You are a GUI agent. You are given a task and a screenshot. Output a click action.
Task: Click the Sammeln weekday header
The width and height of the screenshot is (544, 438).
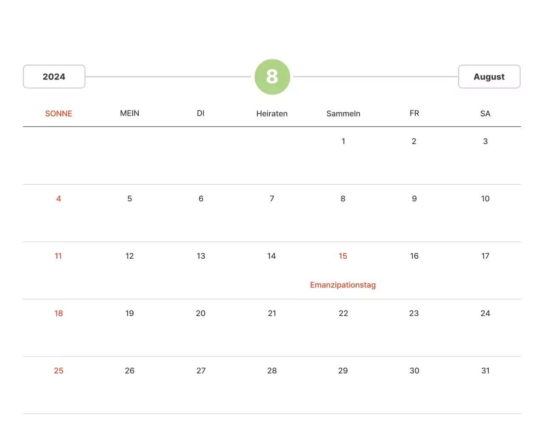(x=343, y=113)
